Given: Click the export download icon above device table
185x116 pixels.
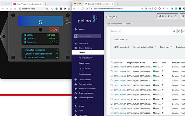Looking at the screenshot, I should (174, 31).
